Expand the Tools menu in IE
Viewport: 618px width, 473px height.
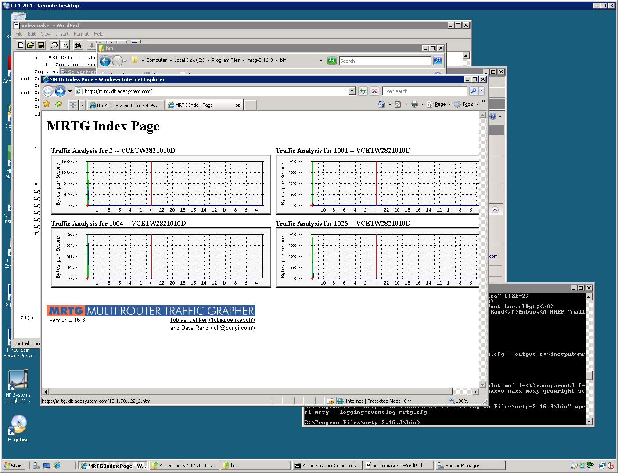[x=467, y=104]
